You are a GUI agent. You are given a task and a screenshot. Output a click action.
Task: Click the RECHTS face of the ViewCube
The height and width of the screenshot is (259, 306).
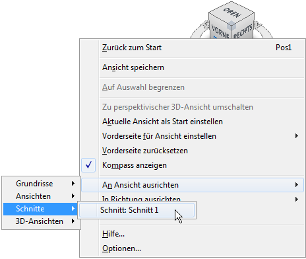pyautogui.click(x=243, y=31)
